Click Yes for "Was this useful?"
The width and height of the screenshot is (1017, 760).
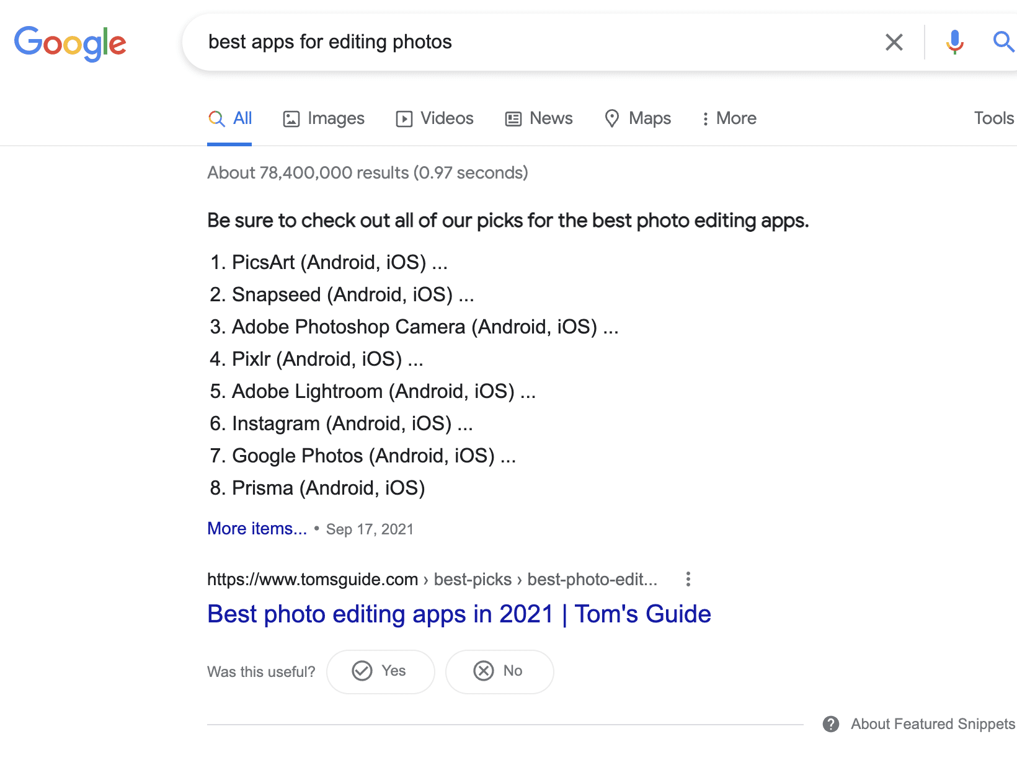click(380, 671)
